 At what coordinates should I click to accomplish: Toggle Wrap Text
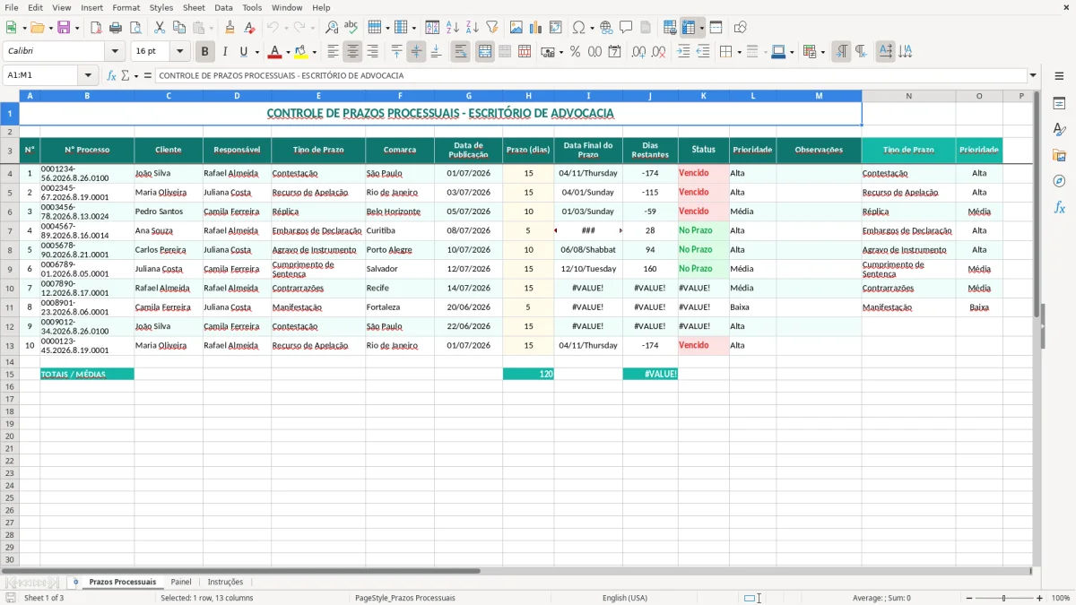460,52
